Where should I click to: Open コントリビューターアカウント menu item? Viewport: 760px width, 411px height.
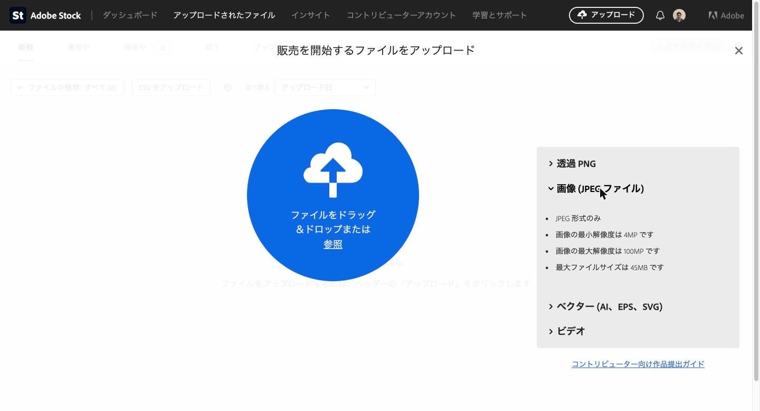point(401,15)
